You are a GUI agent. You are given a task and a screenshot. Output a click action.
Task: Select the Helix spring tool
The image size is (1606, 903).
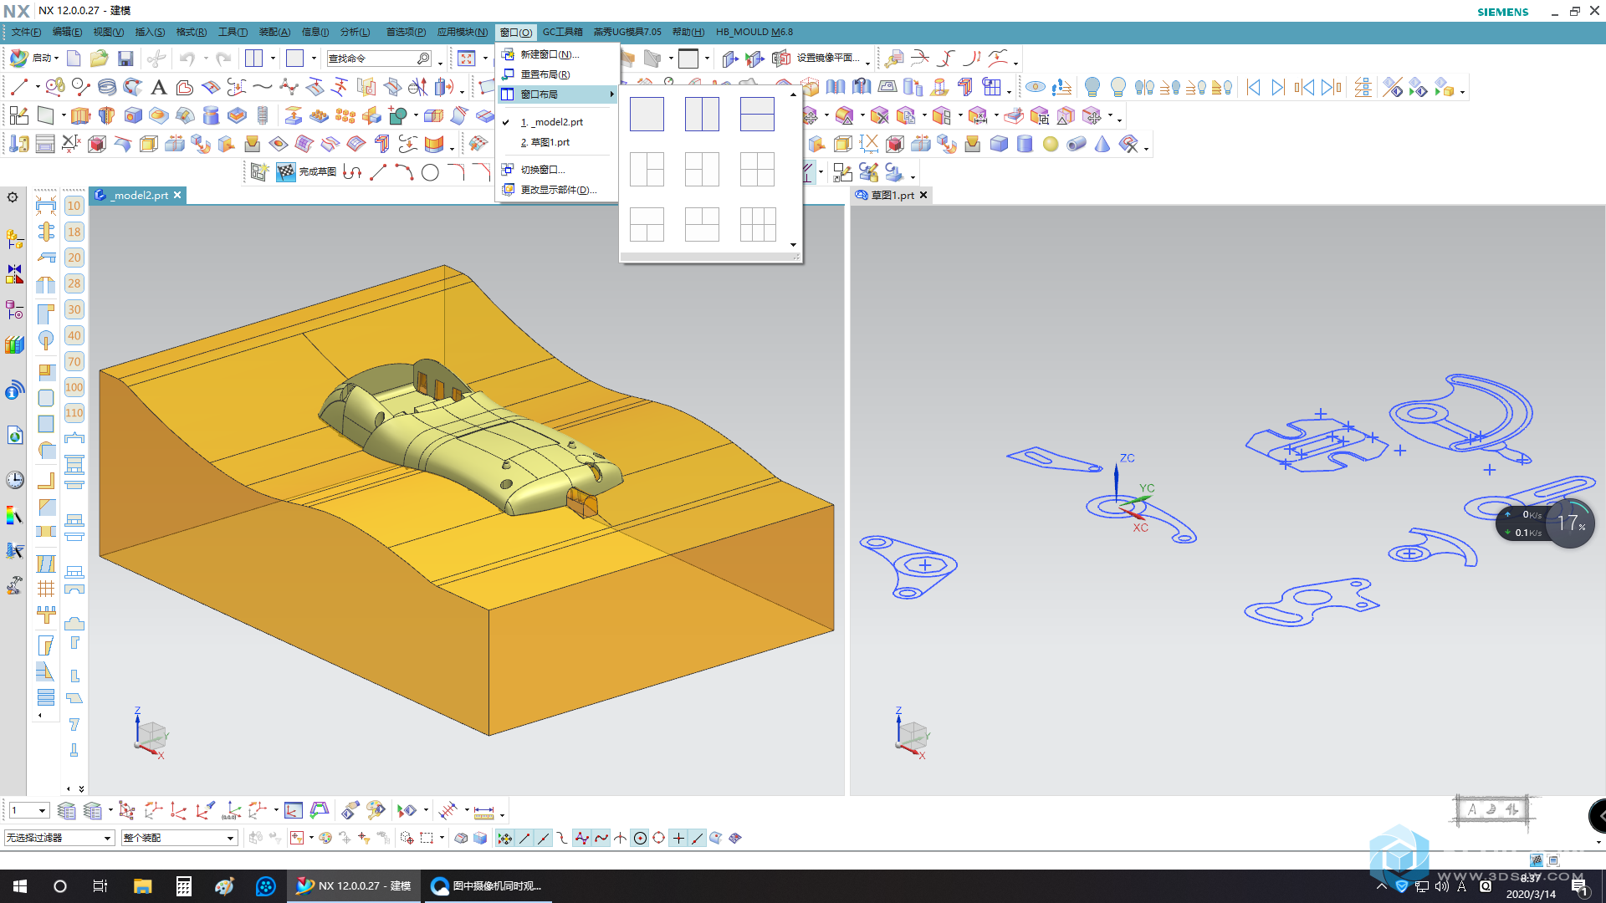(x=106, y=86)
